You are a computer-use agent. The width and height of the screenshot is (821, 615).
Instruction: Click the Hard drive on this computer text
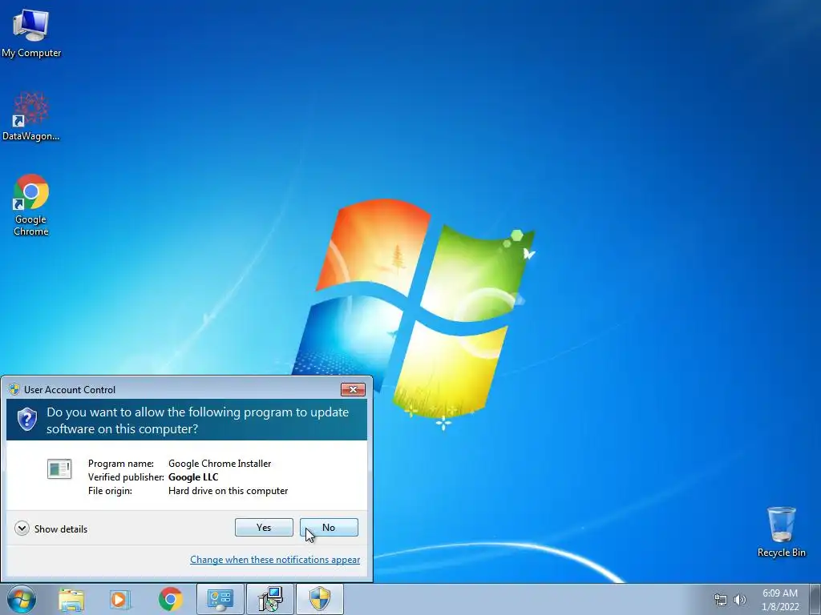pyautogui.click(x=228, y=491)
